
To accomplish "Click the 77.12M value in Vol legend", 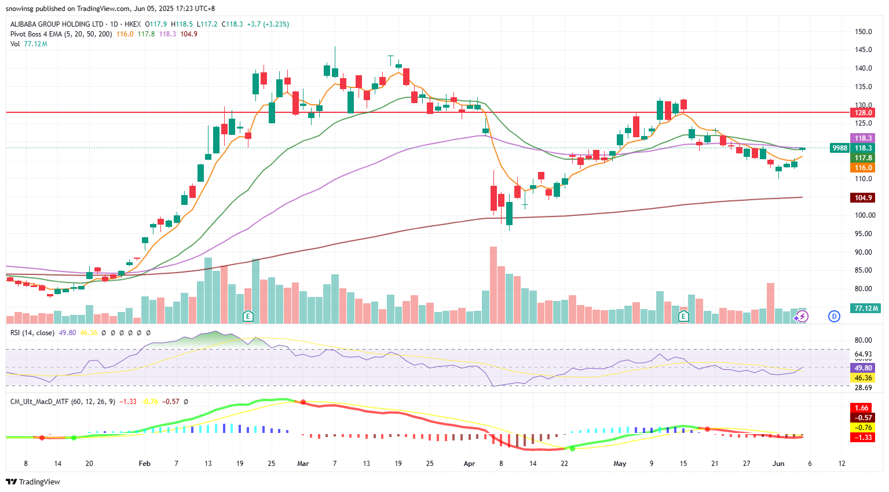I will (35, 44).
